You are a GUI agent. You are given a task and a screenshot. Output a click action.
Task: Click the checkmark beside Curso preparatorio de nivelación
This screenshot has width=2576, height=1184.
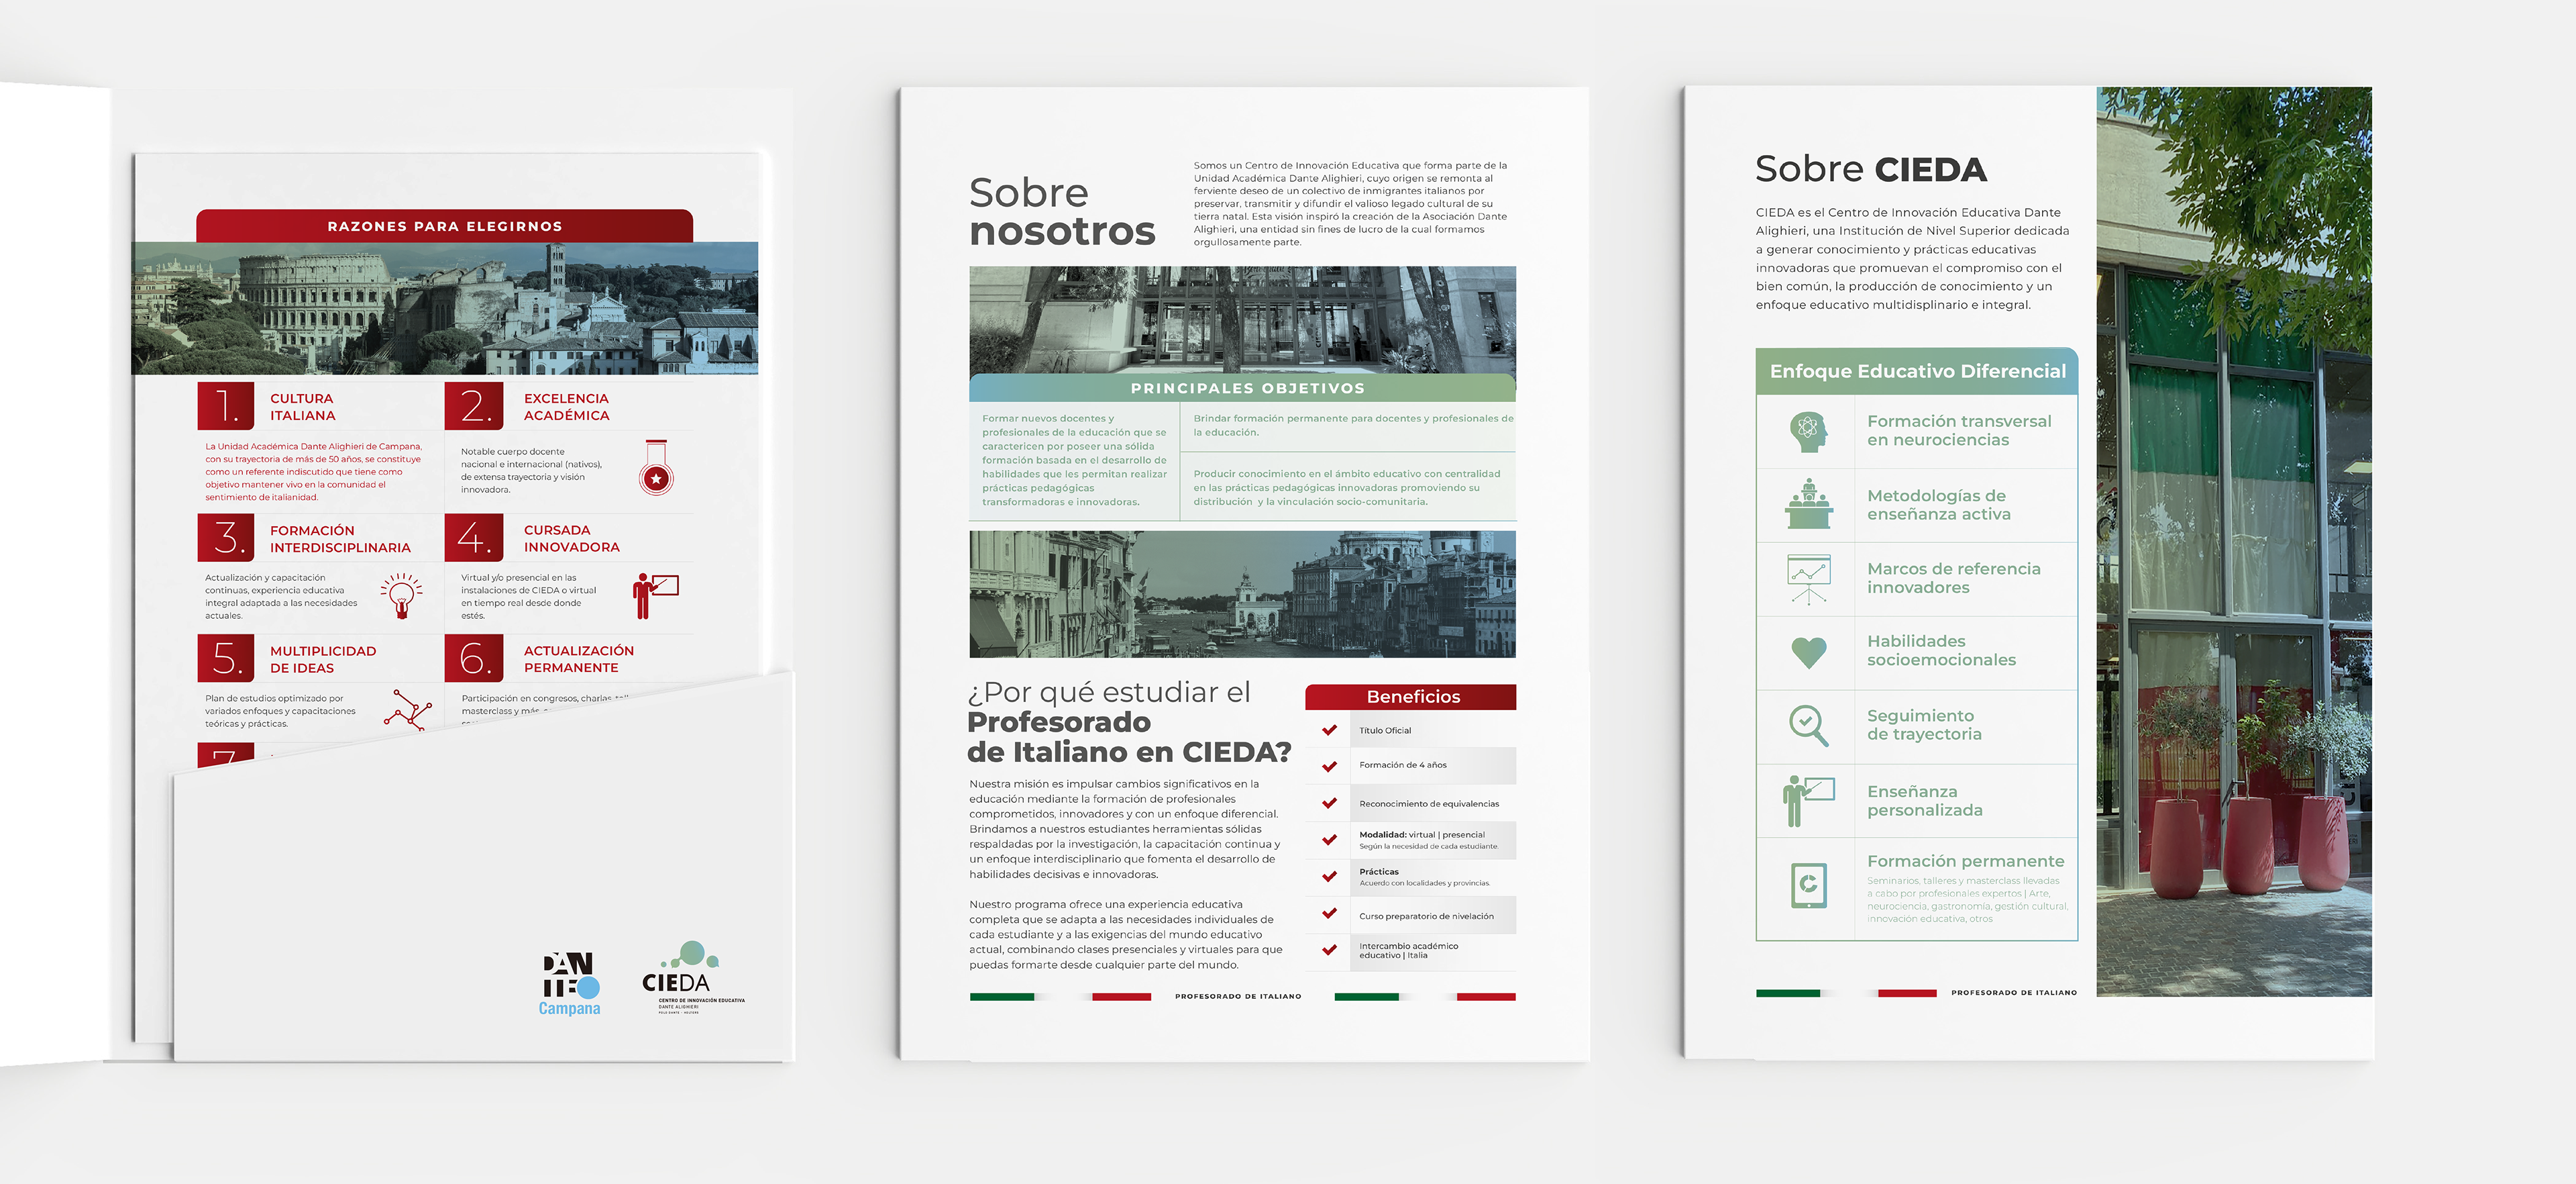(1329, 914)
